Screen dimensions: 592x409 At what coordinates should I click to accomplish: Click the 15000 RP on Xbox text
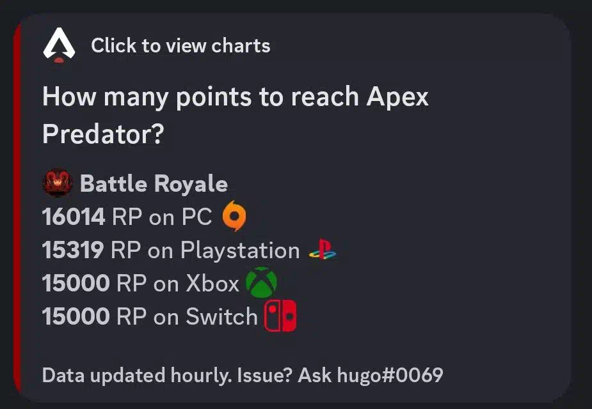tap(140, 283)
